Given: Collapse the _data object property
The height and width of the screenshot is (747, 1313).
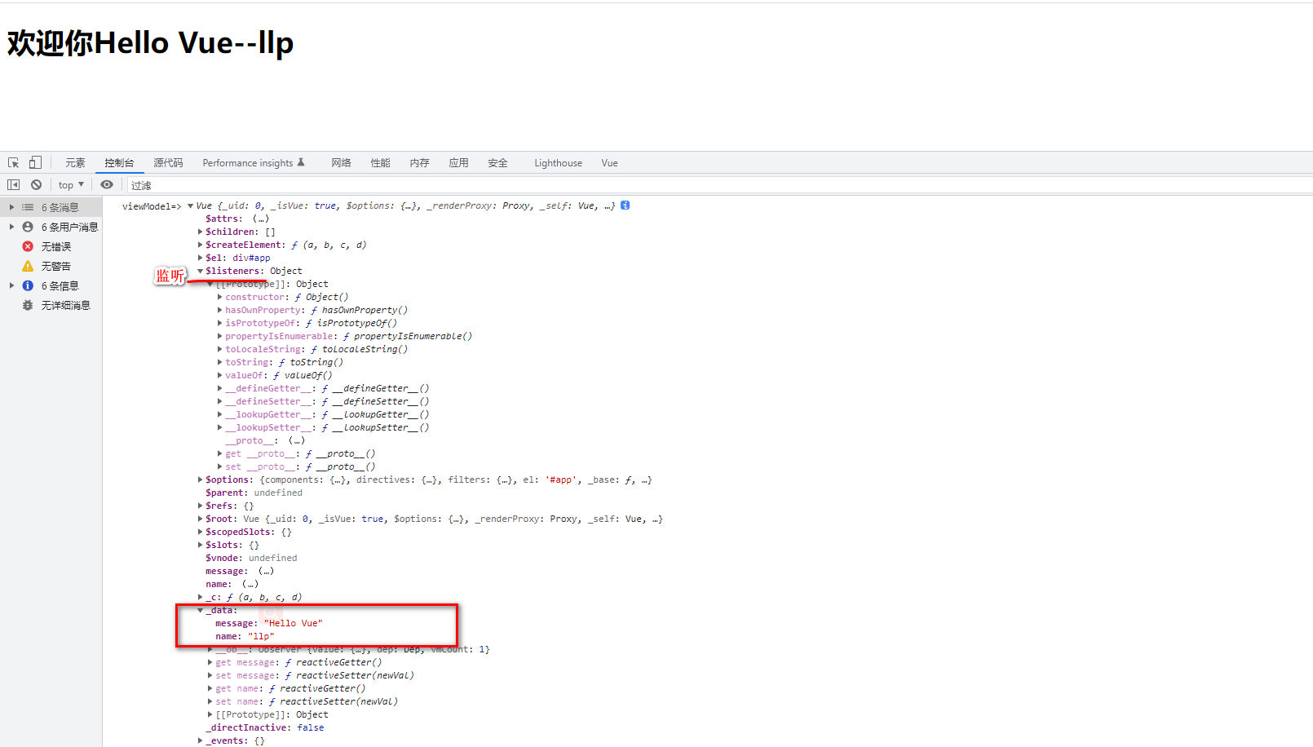Looking at the screenshot, I should [200, 610].
